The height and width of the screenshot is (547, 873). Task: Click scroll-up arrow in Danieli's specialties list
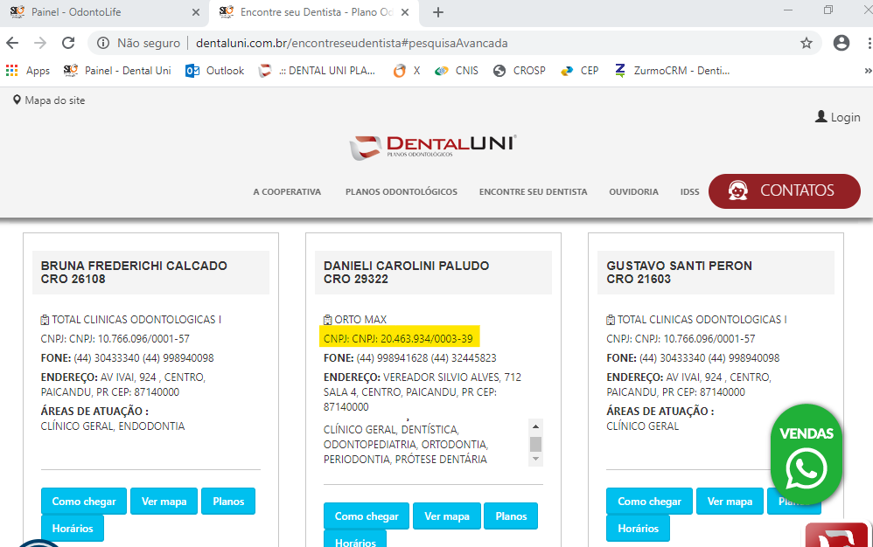coord(535,427)
